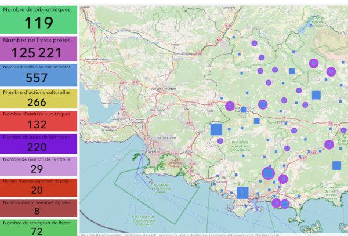
Task: Open the Nombre d'outils d'animation prêtés card
Action: click(x=39, y=75)
